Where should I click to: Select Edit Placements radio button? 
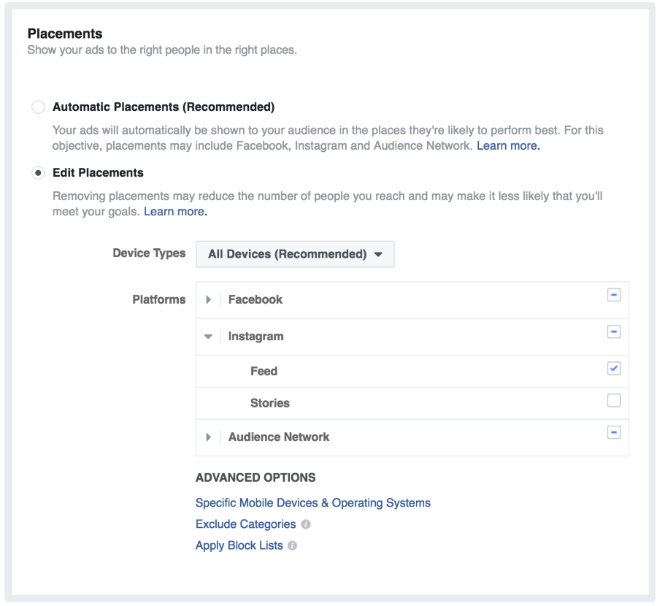[38, 173]
